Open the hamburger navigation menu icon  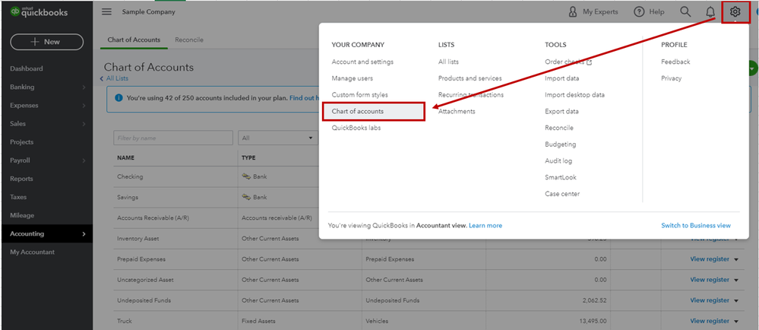pos(106,11)
